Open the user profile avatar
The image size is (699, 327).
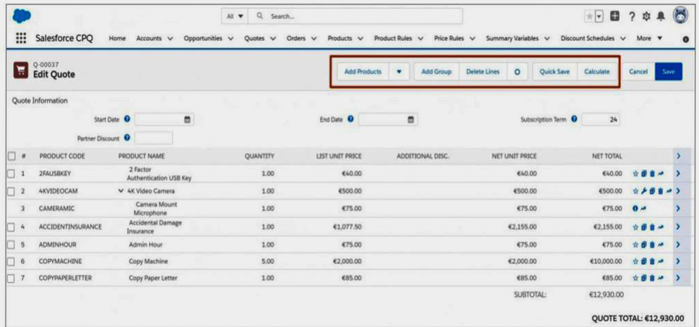point(680,15)
